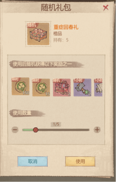Select the 150 clover coin reward
This screenshot has height=182, width=116.
coord(20,86)
